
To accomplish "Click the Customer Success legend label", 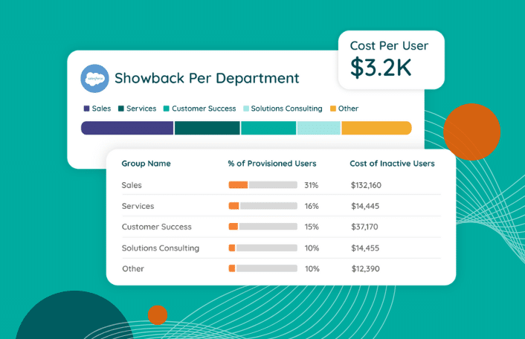I will coord(204,109).
